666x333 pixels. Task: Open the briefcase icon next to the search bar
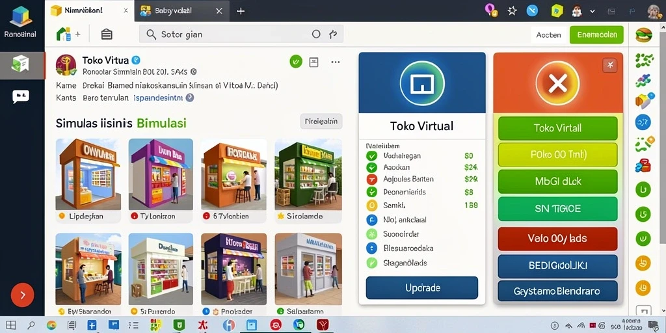click(x=107, y=34)
